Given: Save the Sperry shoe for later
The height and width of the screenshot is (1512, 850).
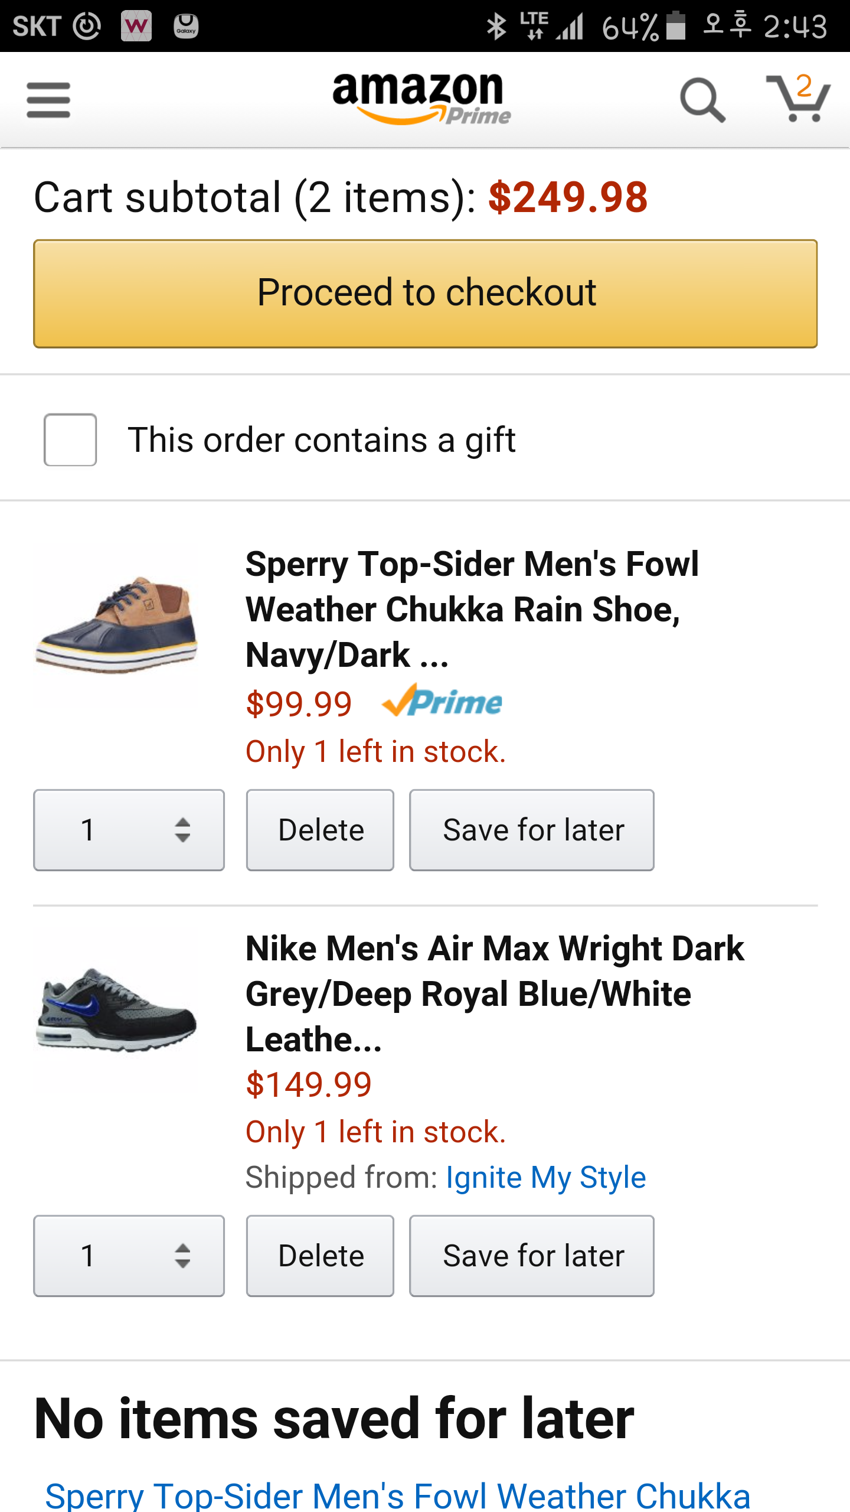Looking at the screenshot, I should point(532,830).
